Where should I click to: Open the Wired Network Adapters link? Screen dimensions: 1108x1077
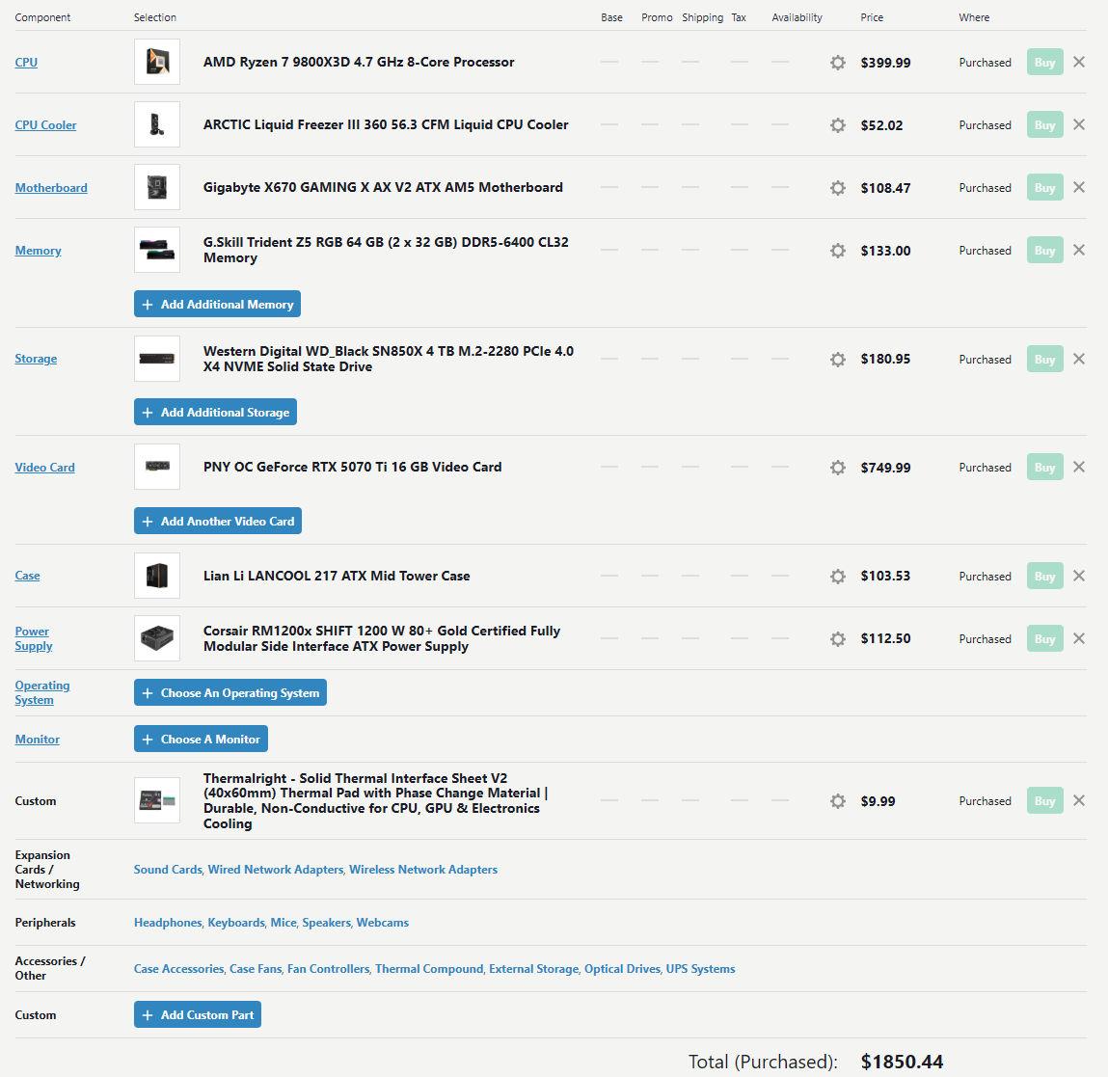276,870
